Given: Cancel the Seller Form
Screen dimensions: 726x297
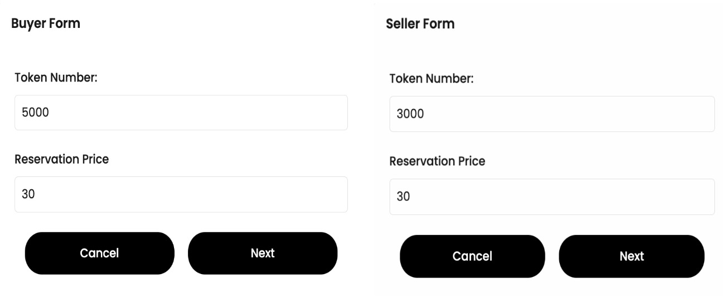Looking at the screenshot, I should (x=472, y=256).
